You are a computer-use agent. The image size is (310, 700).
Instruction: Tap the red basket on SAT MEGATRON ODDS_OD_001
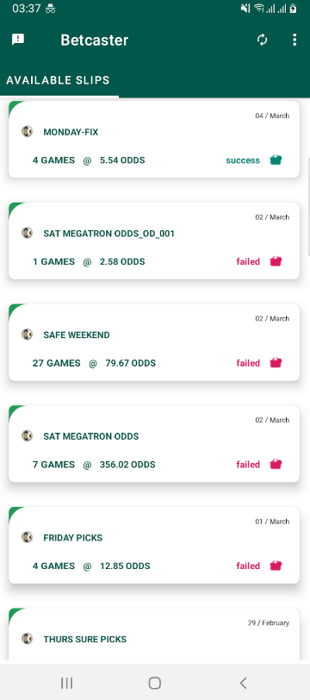pos(276,261)
